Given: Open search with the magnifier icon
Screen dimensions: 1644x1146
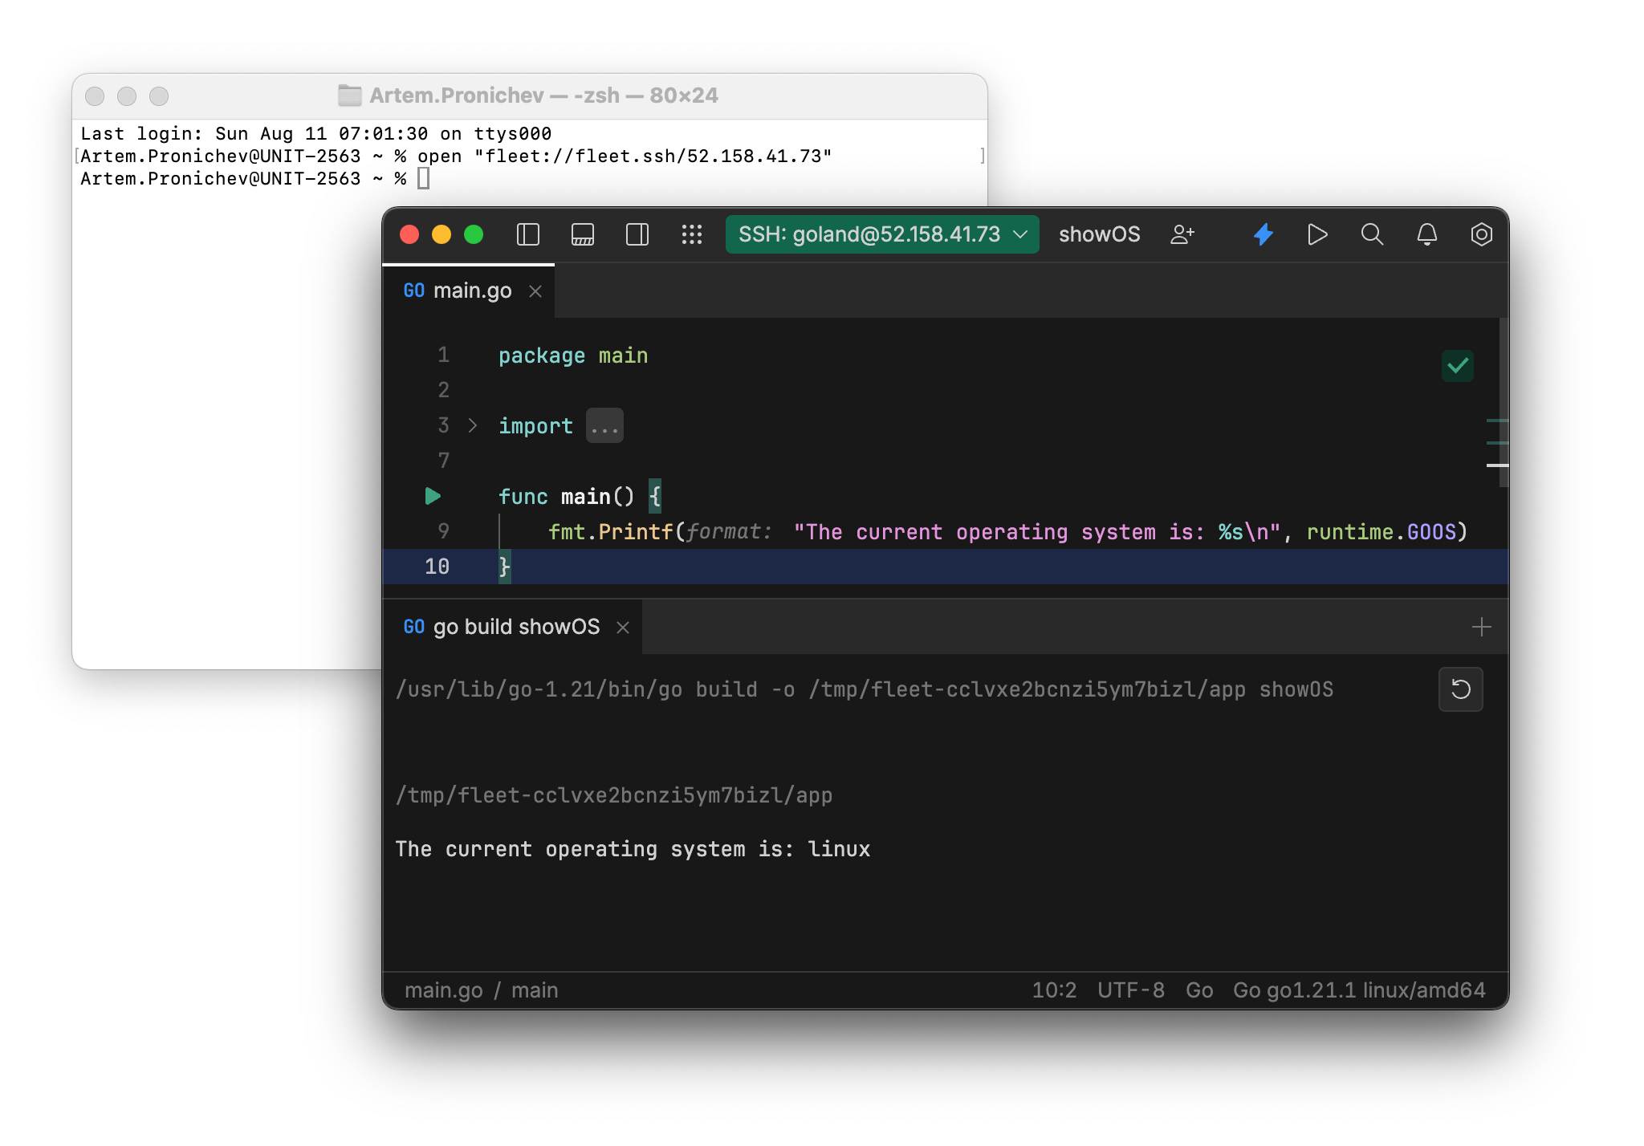Looking at the screenshot, I should (1372, 234).
